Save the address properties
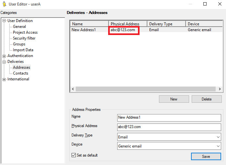 [206, 157]
